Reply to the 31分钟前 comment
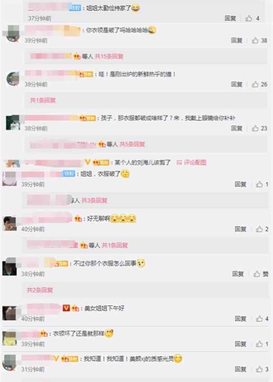273x382 pixels. point(241,369)
